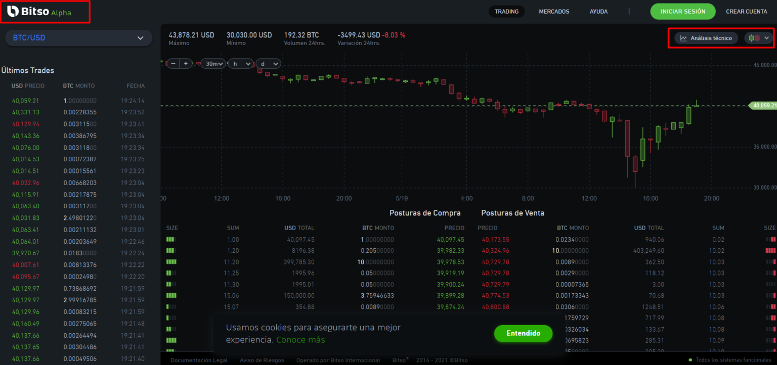Click the 40,059.21 current price chart label
This screenshot has width=777, height=365.
click(x=763, y=106)
